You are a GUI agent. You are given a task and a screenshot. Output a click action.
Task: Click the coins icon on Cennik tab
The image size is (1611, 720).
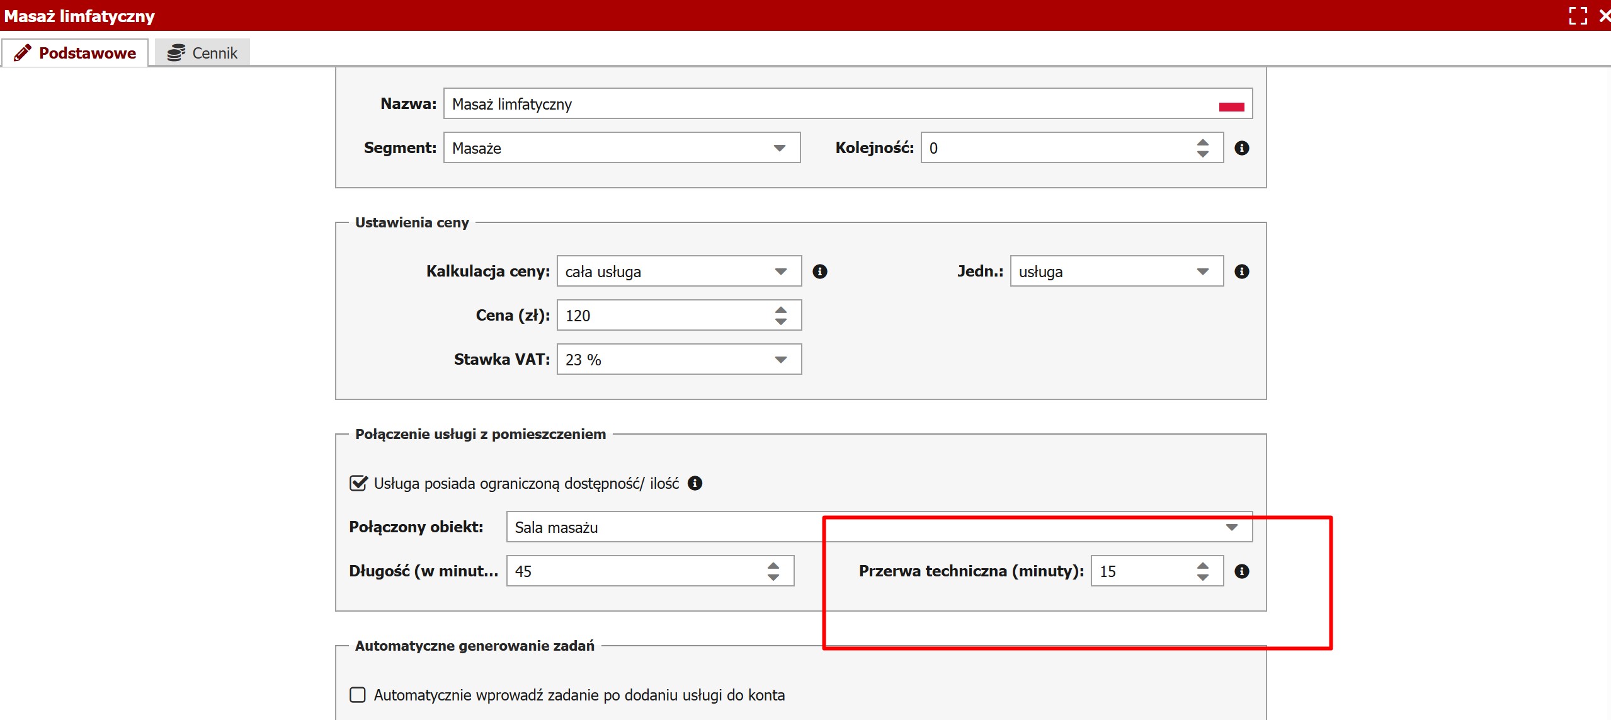176,53
